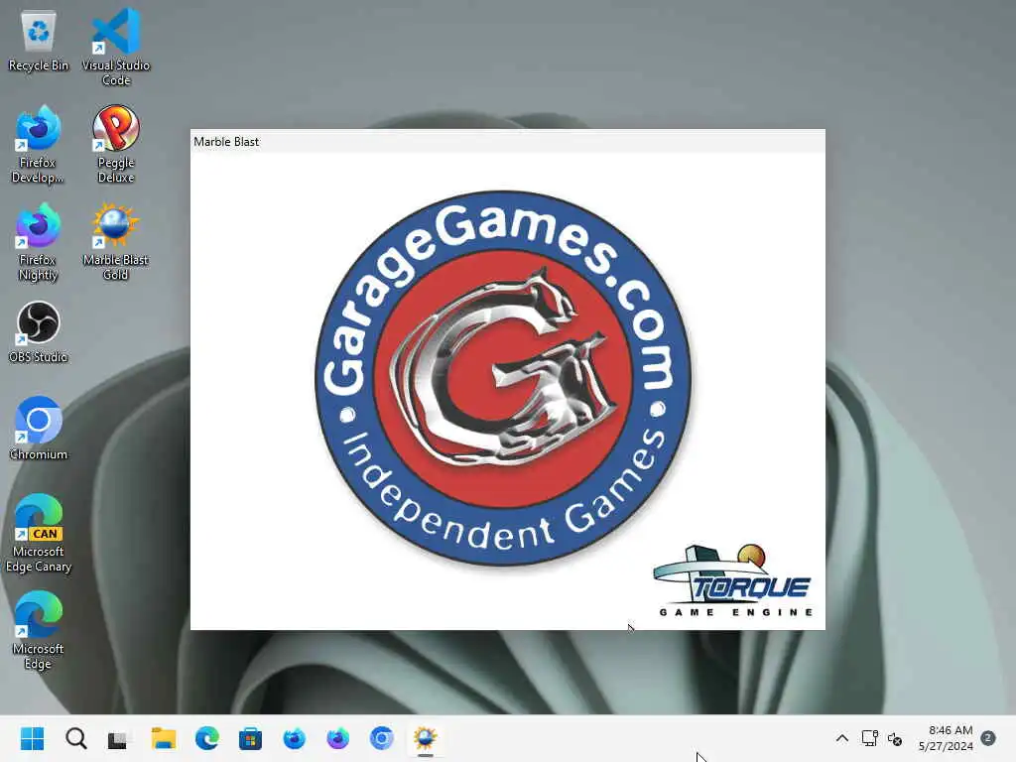1016x762 pixels.
Task: Open the network status tray icon
Action: click(869, 738)
